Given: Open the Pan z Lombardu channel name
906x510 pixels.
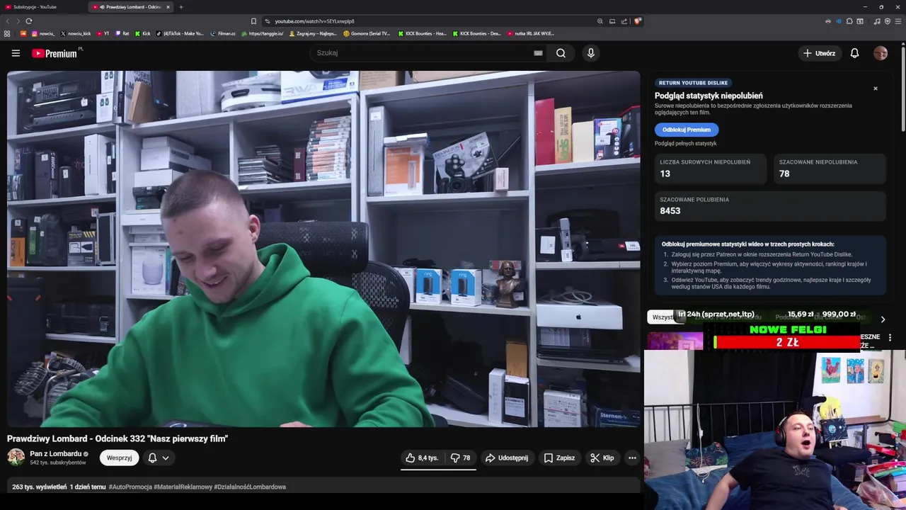Looking at the screenshot, I should pos(55,453).
